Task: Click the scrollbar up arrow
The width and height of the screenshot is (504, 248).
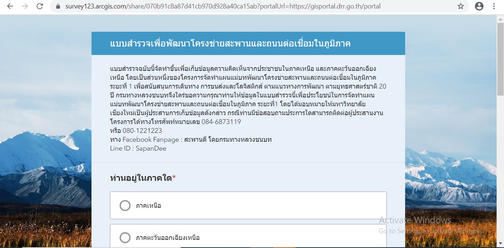Action: point(500,18)
